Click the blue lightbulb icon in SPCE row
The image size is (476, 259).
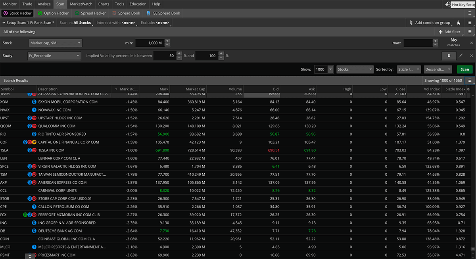pos(30,166)
